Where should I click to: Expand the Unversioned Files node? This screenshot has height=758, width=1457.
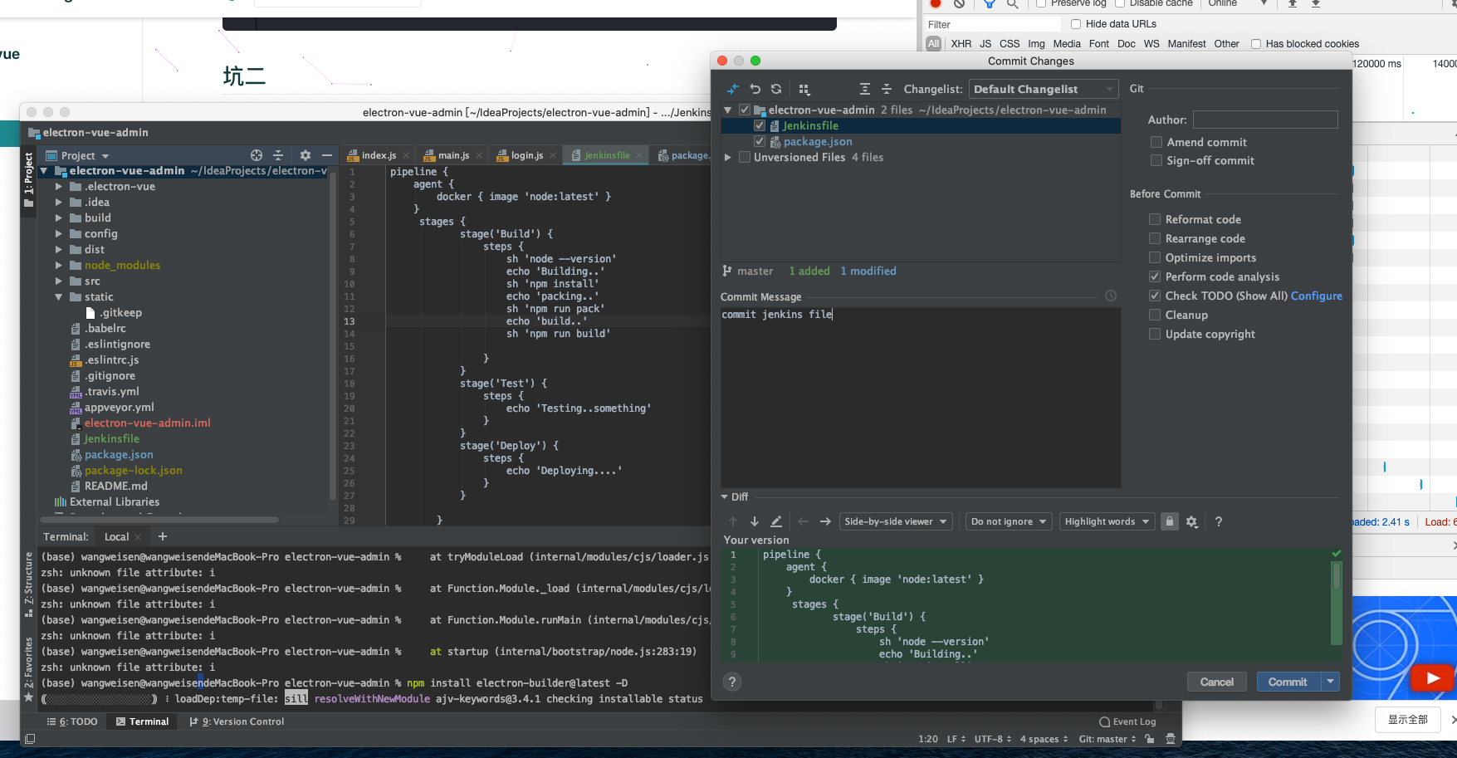tap(728, 157)
